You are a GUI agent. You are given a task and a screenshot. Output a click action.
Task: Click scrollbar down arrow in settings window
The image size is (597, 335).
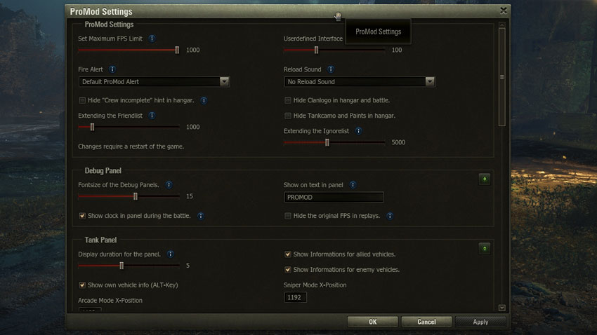point(501,308)
